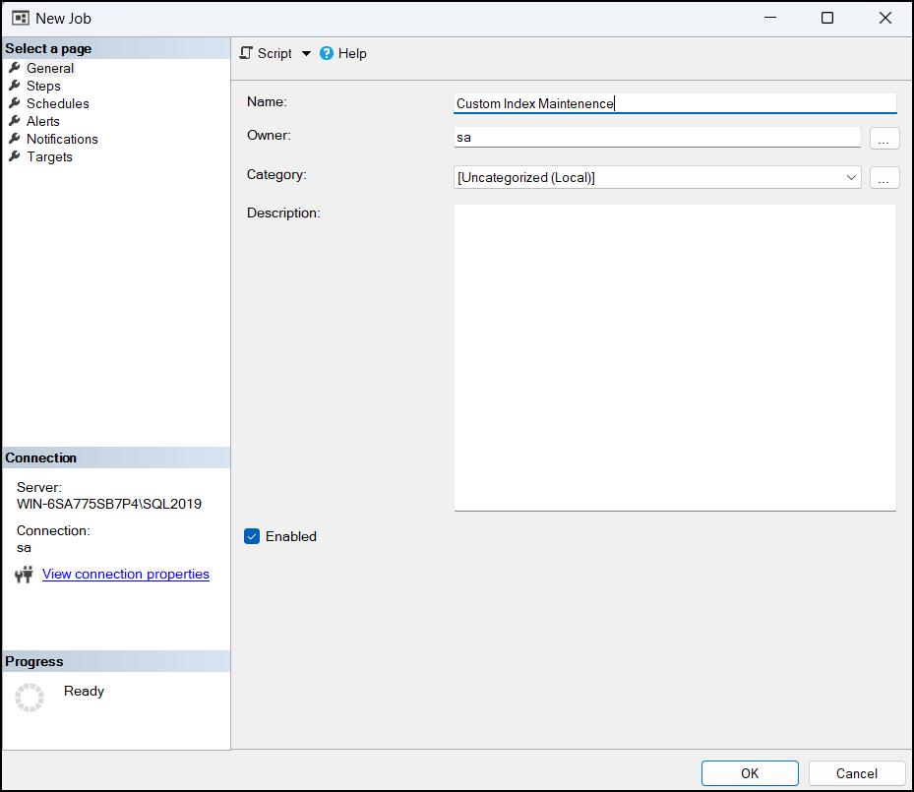Select Help in the toolbar
Screen dimensions: 914x792
[x=351, y=53]
